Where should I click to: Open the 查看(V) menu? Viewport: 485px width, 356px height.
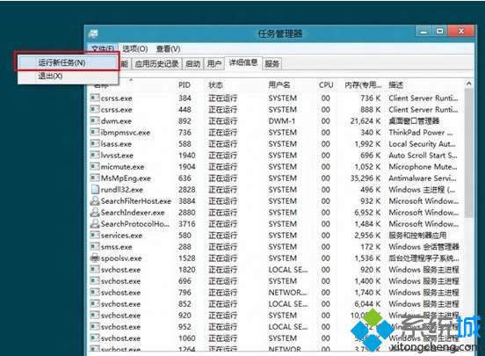pyautogui.click(x=168, y=48)
